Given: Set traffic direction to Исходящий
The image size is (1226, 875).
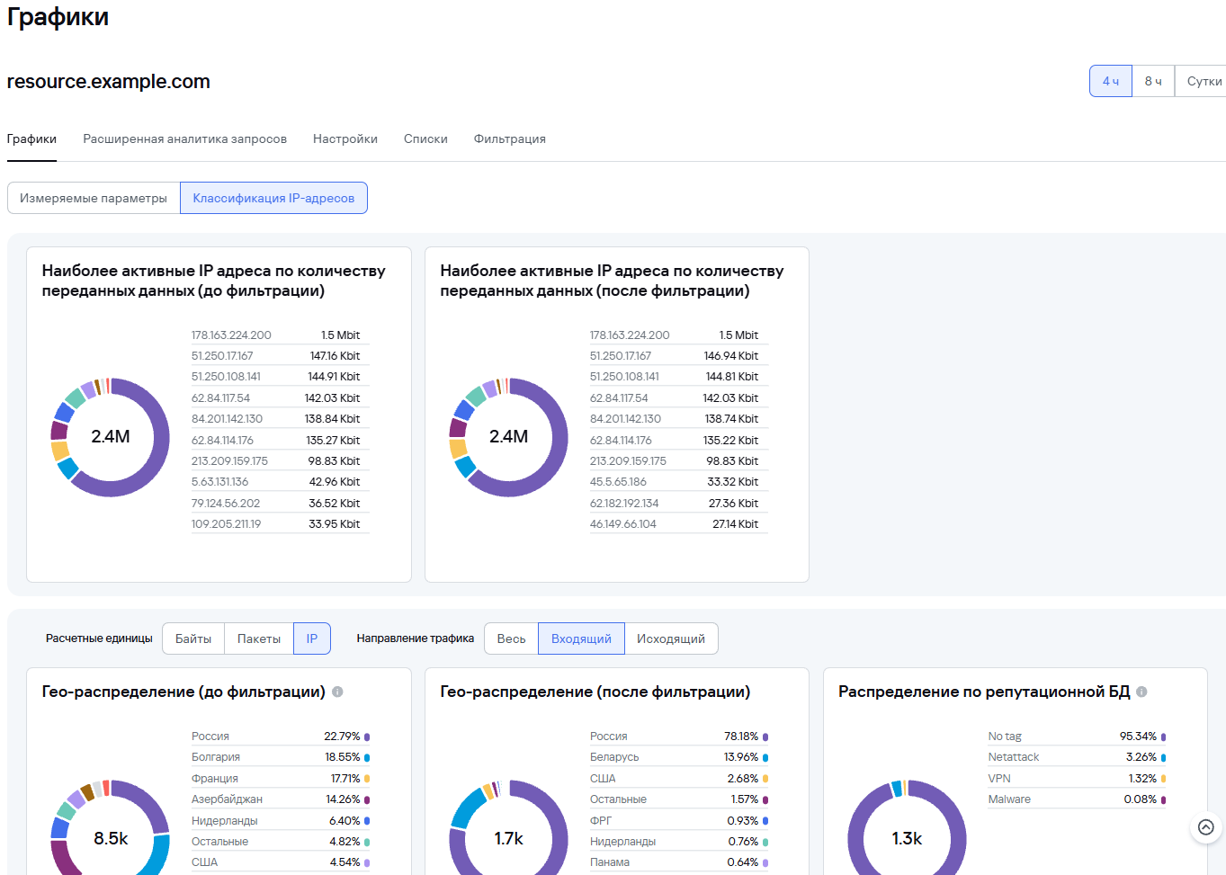Looking at the screenshot, I should [671, 638].
